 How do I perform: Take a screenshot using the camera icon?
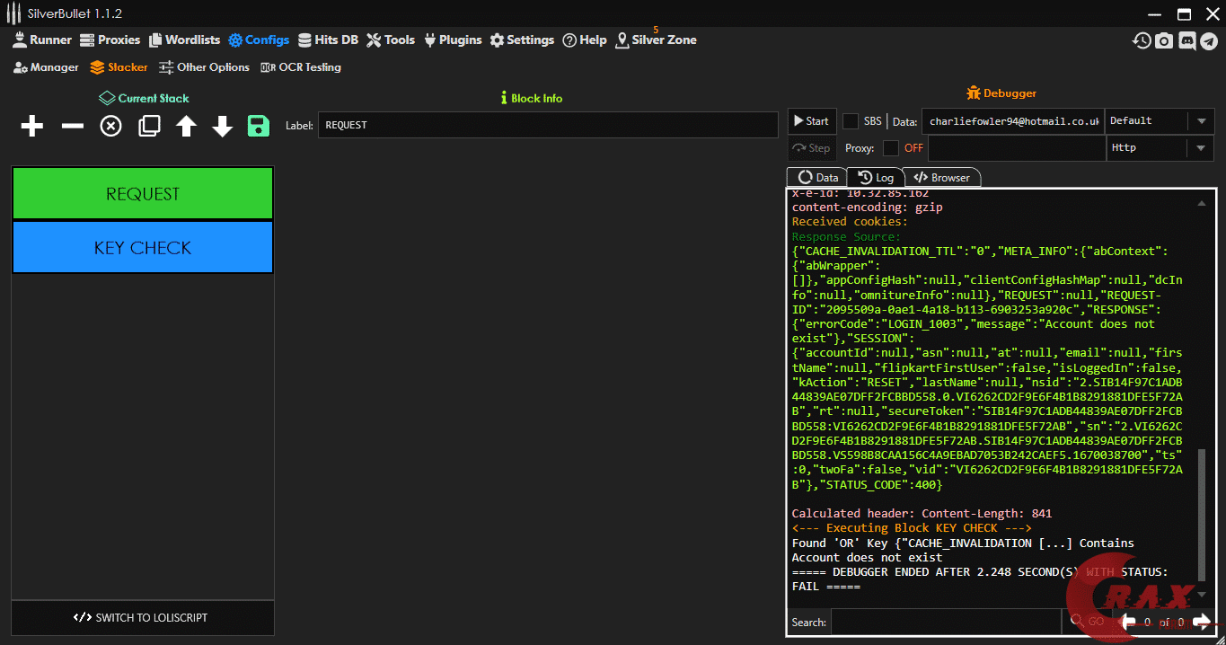pos(1164,40)
